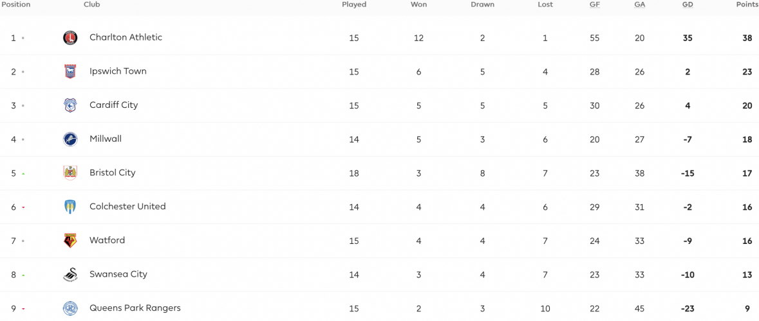Click the GF column header abbreviation
Screen dimensions: 759x321
click(x=594, y=4)
